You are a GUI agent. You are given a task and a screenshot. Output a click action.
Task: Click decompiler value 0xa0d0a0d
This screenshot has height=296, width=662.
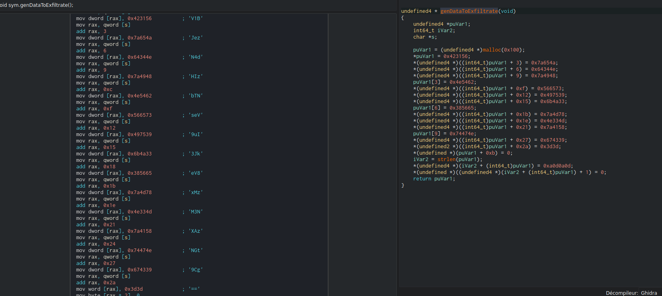coord(557,166)
